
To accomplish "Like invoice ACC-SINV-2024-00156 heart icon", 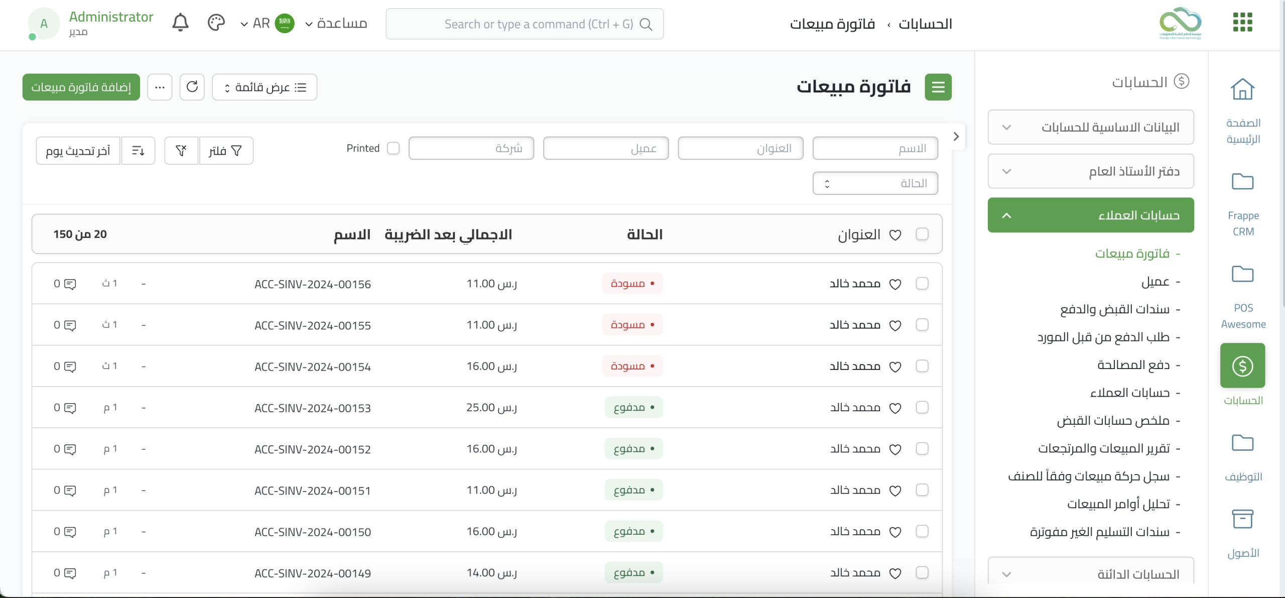I will pos(895,284).
